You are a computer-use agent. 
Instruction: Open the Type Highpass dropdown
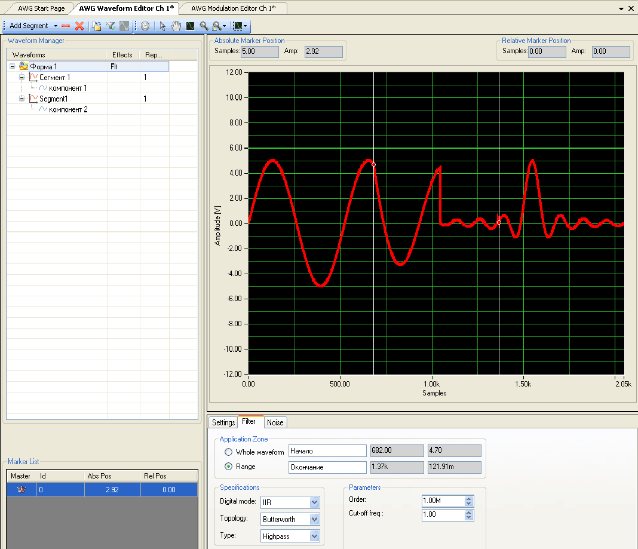pyautogui.click(x=314, y=536)
